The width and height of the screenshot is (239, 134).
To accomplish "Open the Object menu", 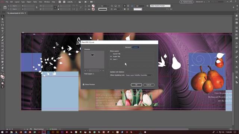I will [29, 2].
